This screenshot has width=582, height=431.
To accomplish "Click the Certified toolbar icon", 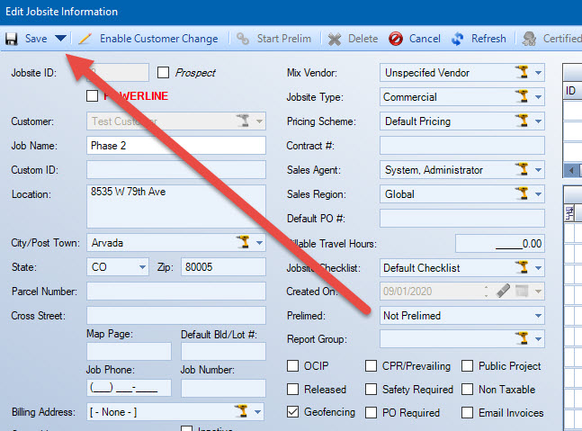I will (x=529, y=39).
